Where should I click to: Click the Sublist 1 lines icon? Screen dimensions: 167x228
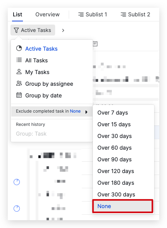(81, 14)
